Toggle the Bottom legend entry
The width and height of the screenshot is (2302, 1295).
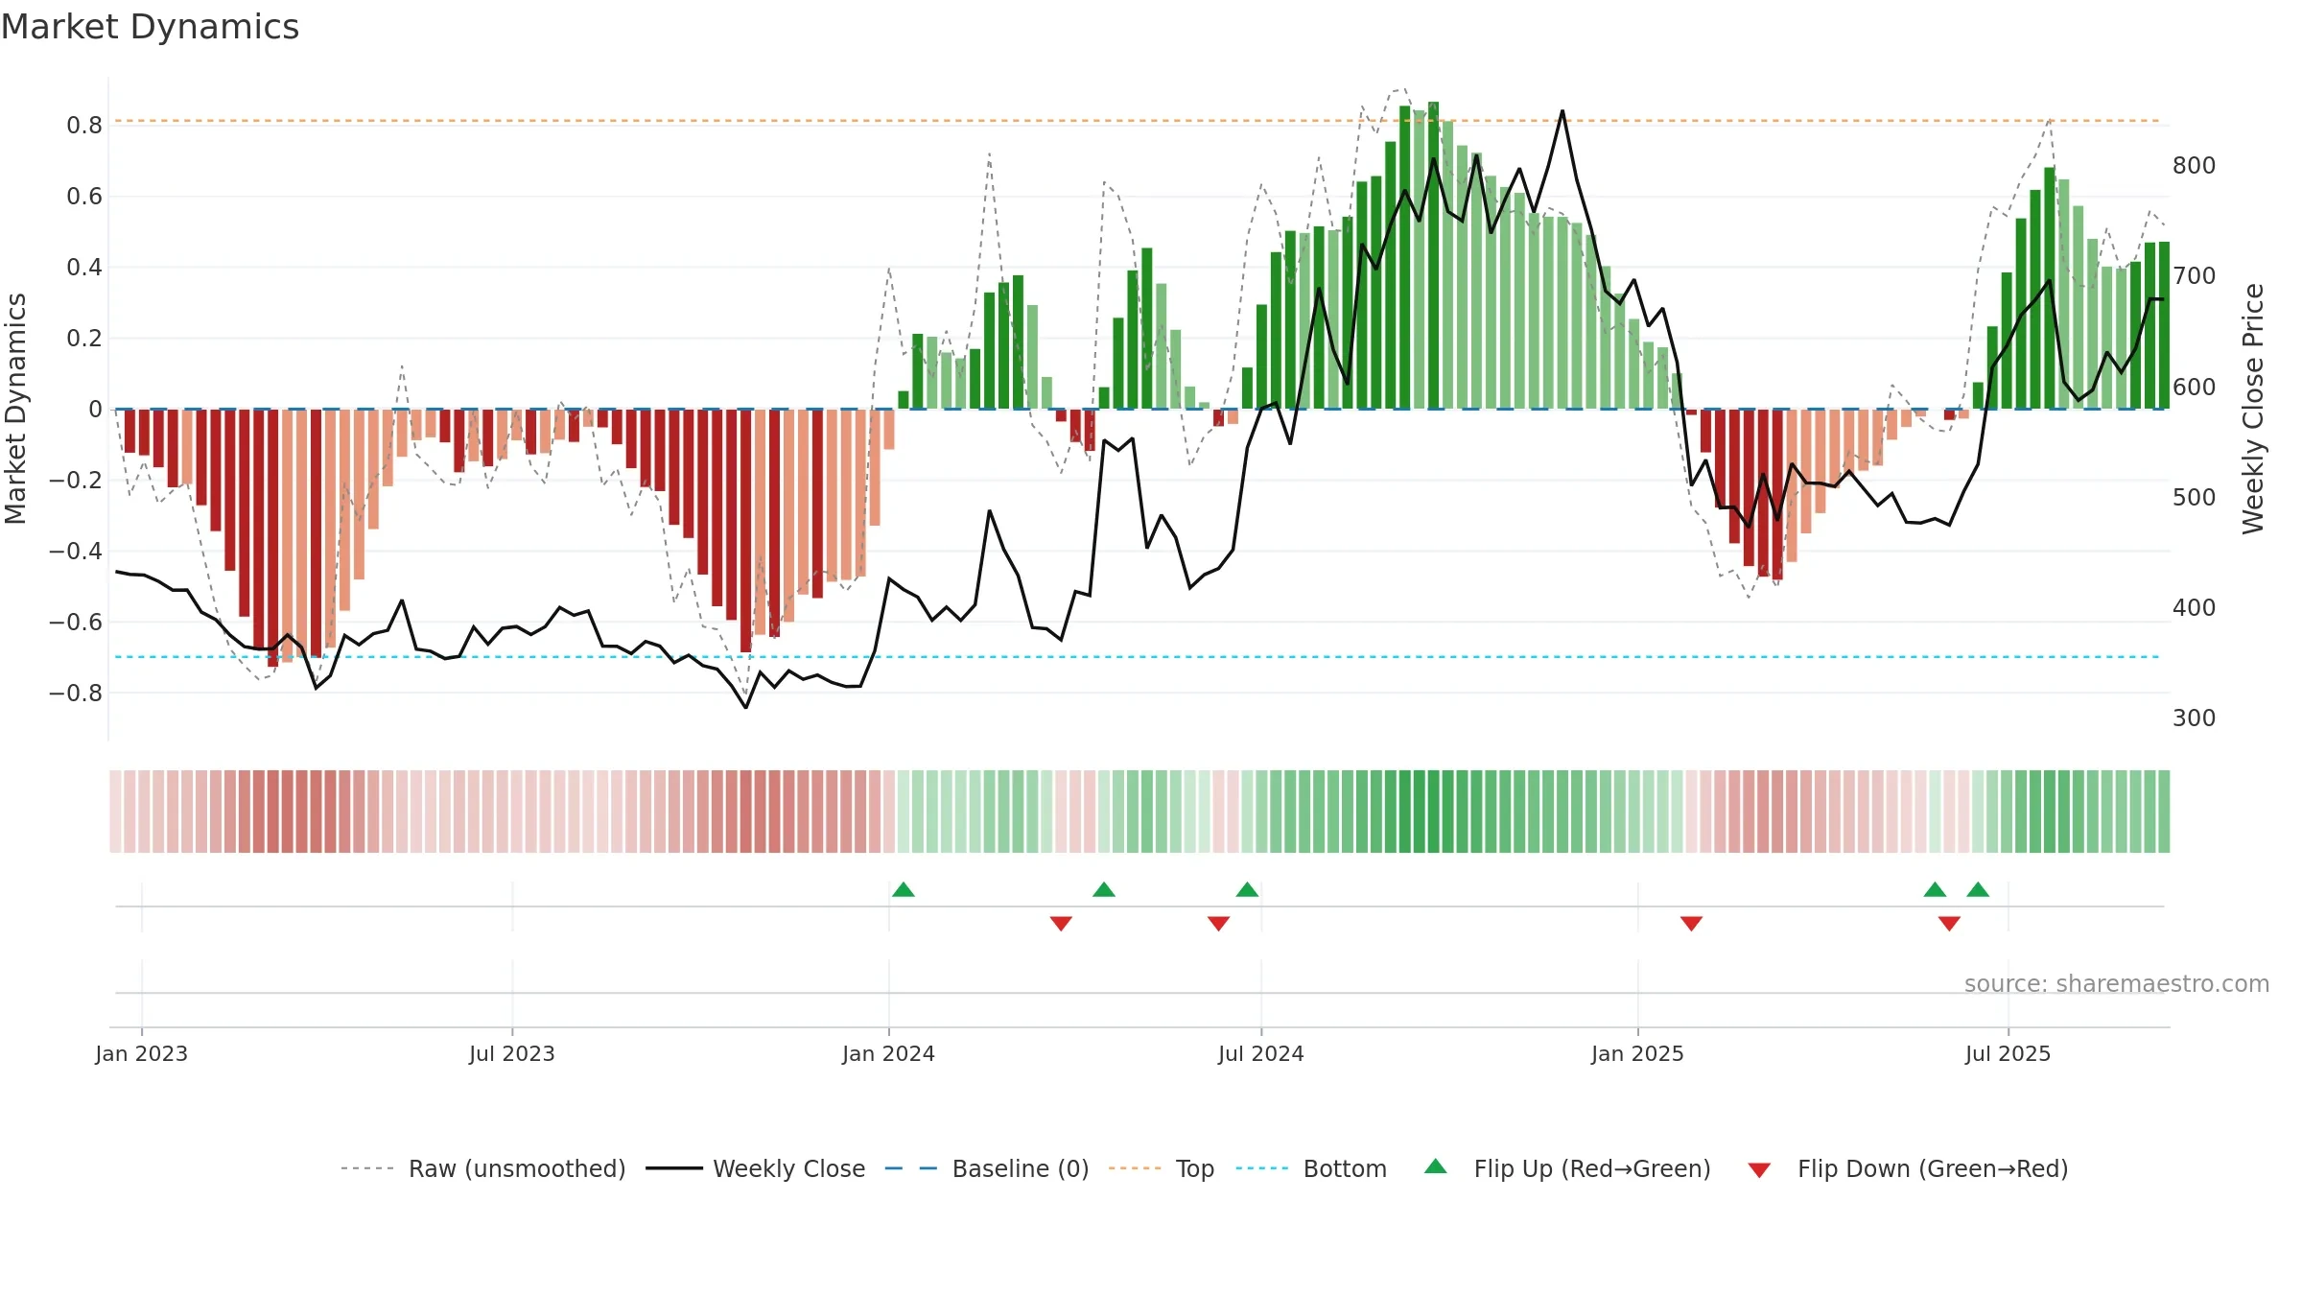pos(1311,1168)
